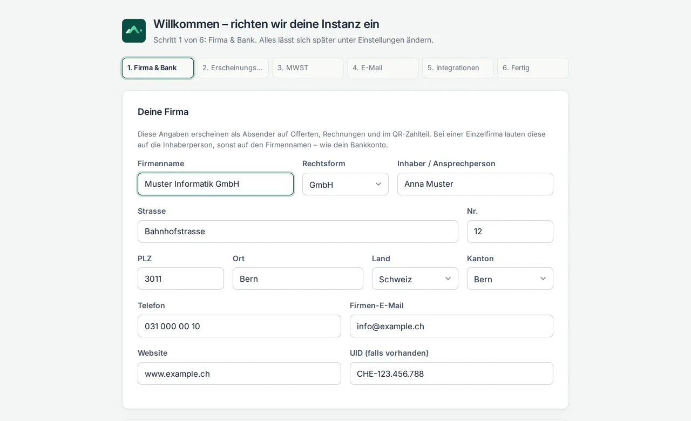
Task: Focus the Website input field
Action: [239, 374]
